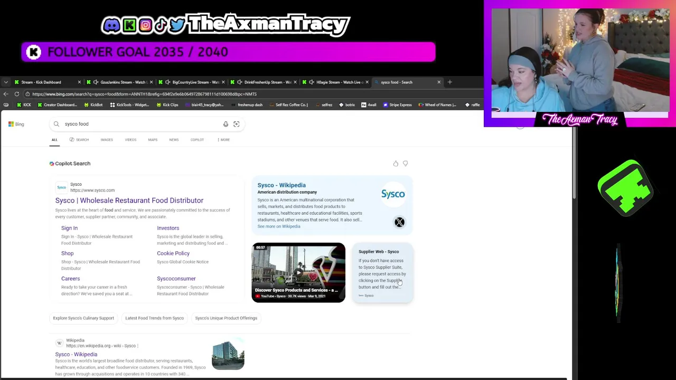
Task: Click the X icon on Wikipedia card
Action: coord(399,222)
